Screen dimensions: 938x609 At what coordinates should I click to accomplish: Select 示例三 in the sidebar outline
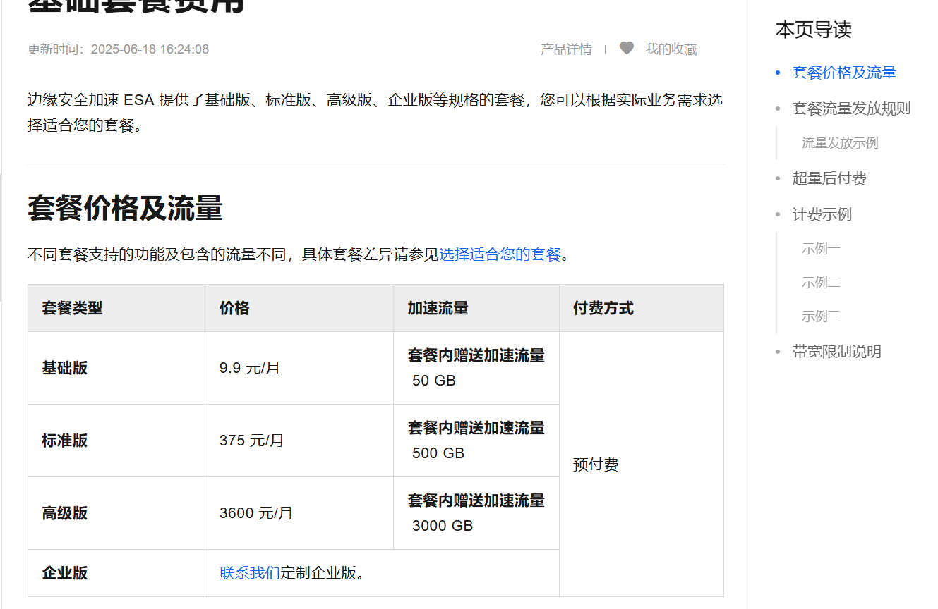pos(821,316)
